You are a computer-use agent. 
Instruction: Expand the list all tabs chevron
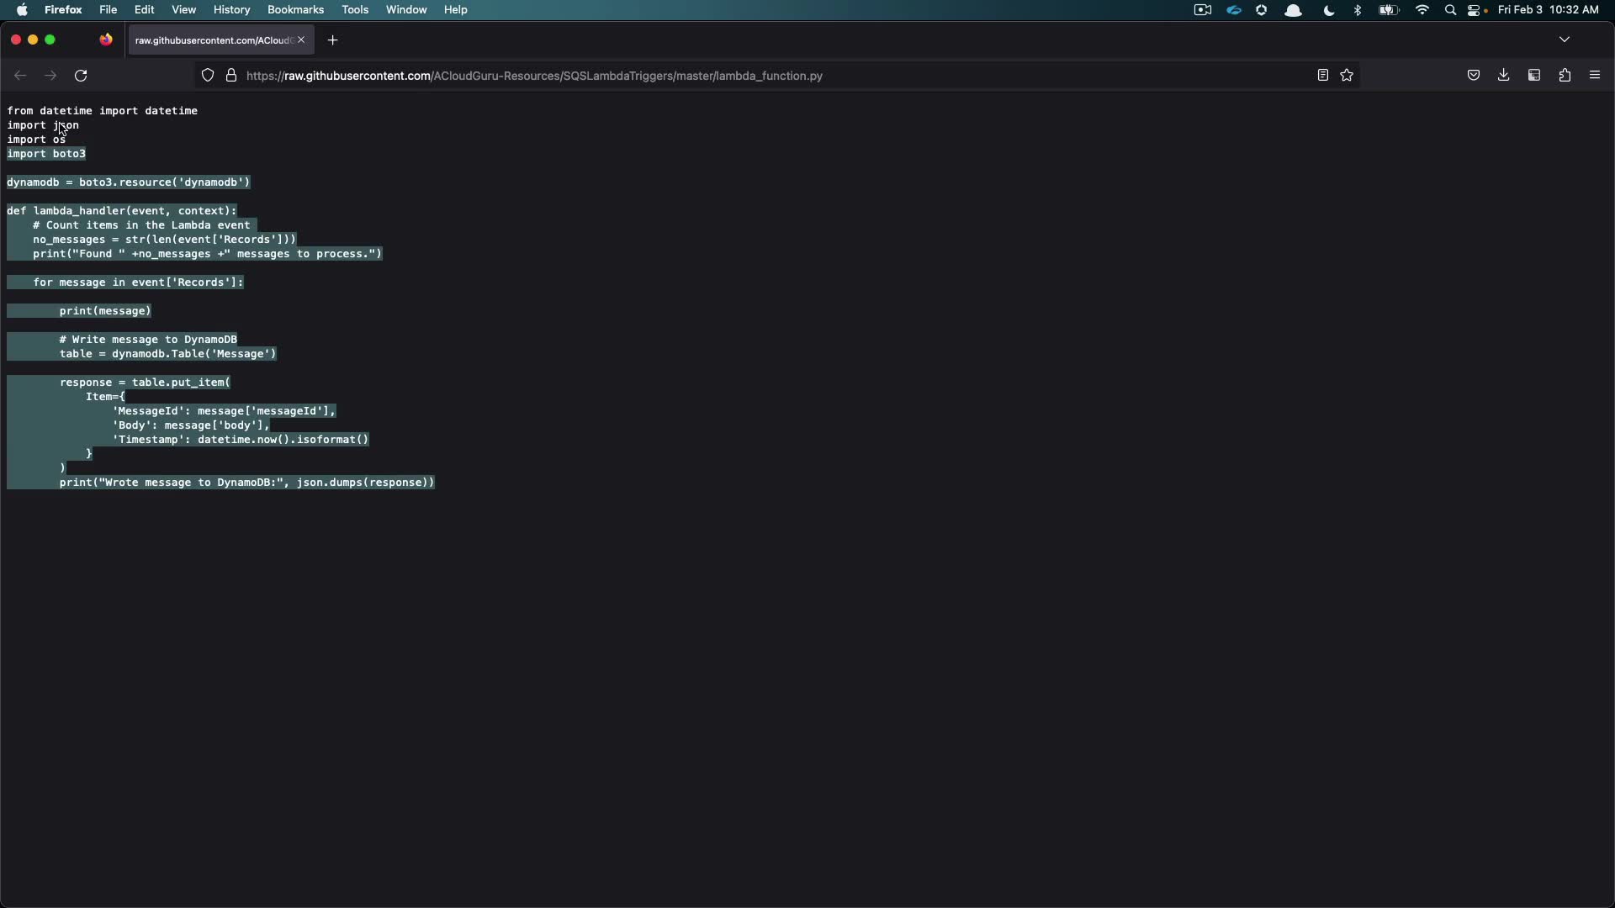click(1565, 40)
